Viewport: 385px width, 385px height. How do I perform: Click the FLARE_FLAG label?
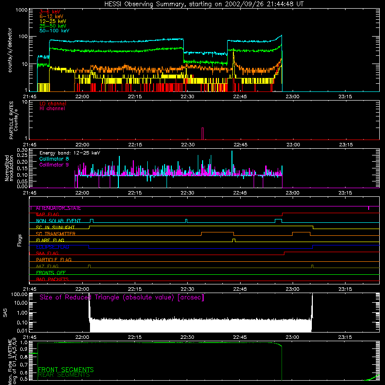click(50, 240)
